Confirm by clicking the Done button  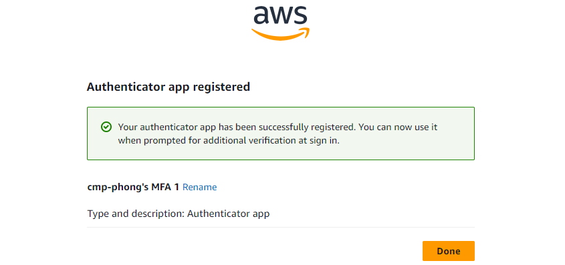(x=448, y=251)
